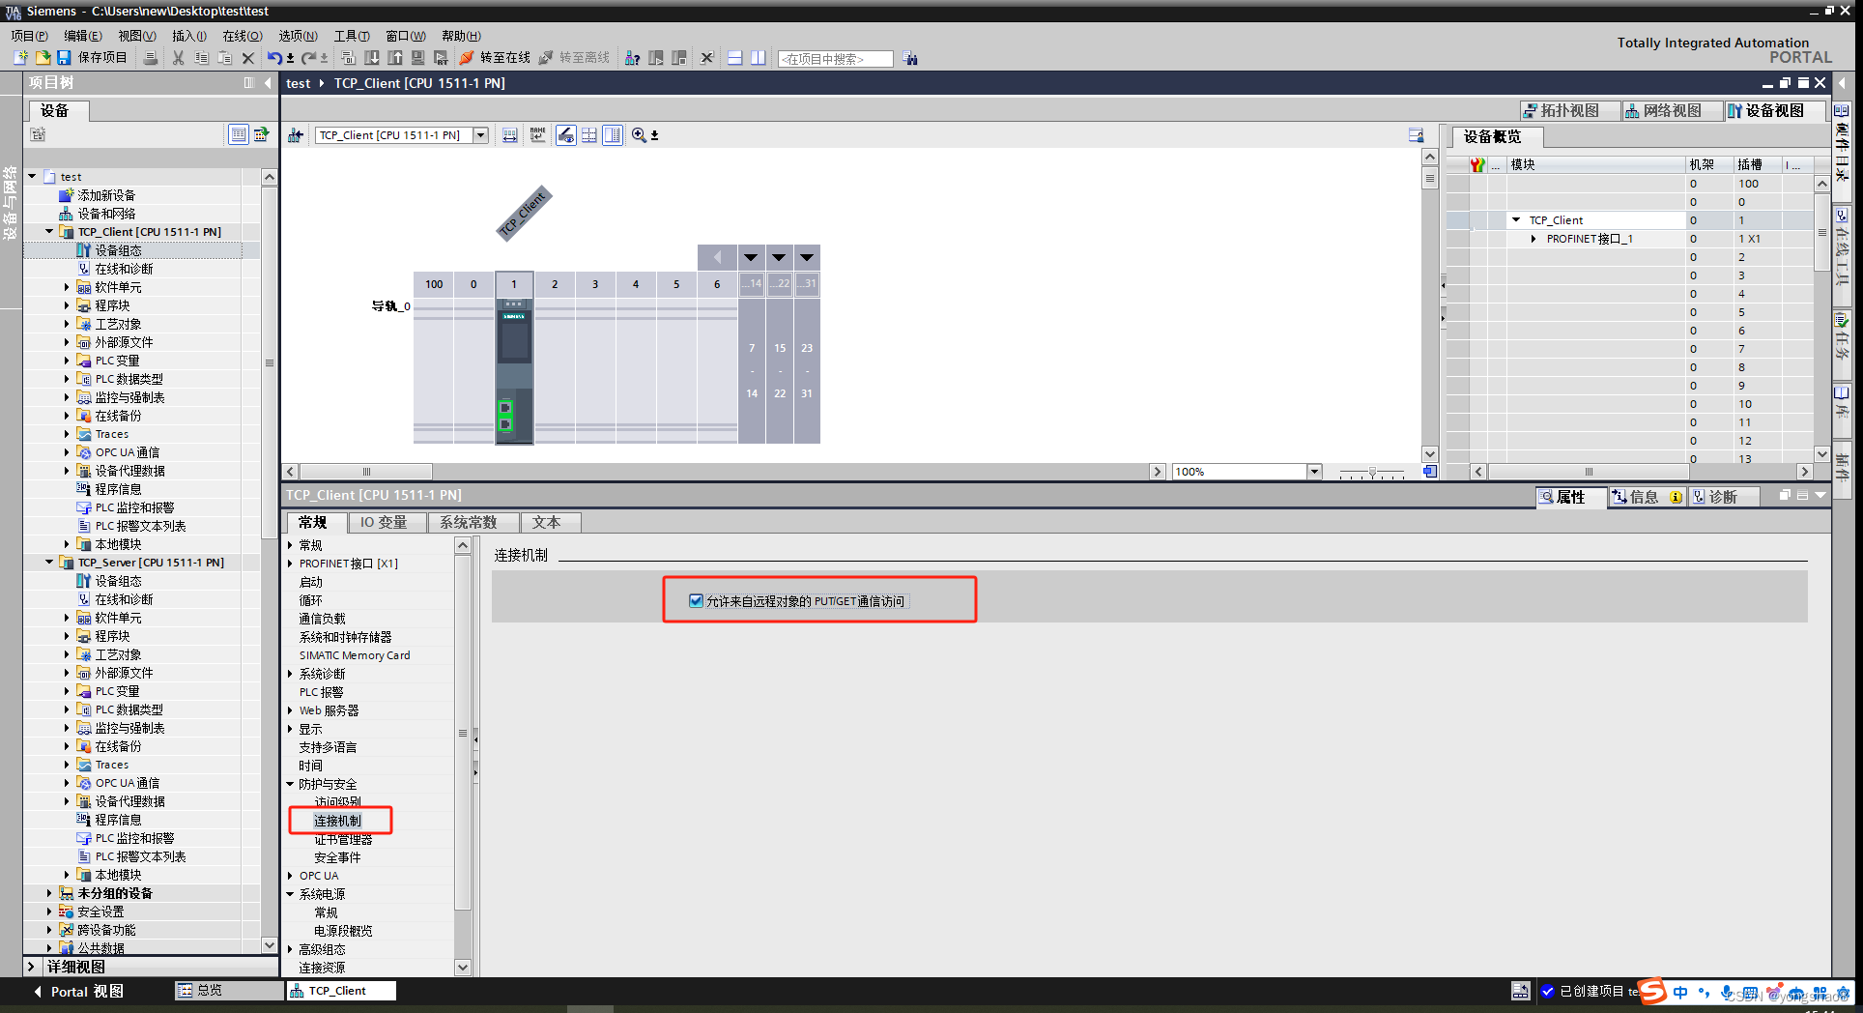1863x1013 pixels.
Task: Click the download to device icon
Action: (372, 58)
